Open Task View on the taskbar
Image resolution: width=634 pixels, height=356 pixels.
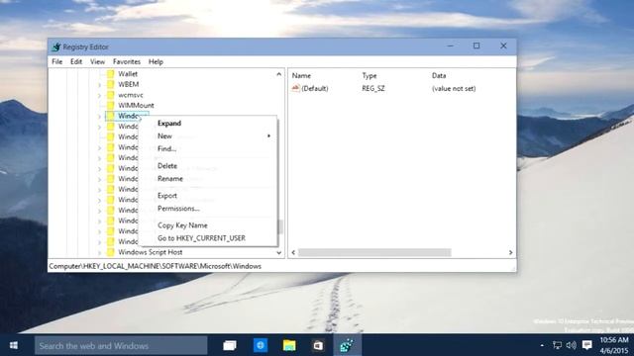coord(230,345)
